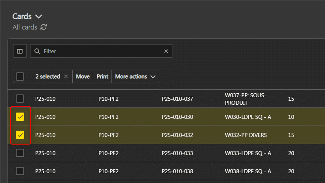Click the magnifier icon in Filter box
The width and height of the screenshot is (325, 183).
tap(37, 51)
